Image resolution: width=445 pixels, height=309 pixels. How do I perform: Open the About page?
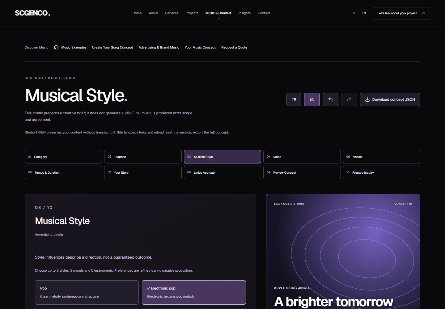153,13
